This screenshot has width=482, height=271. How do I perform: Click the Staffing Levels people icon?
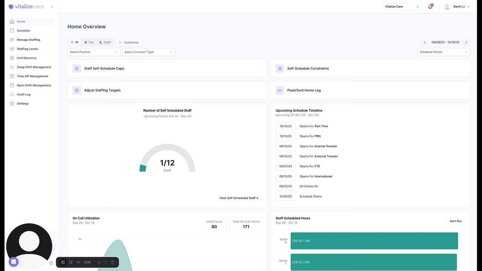point(12,49)
